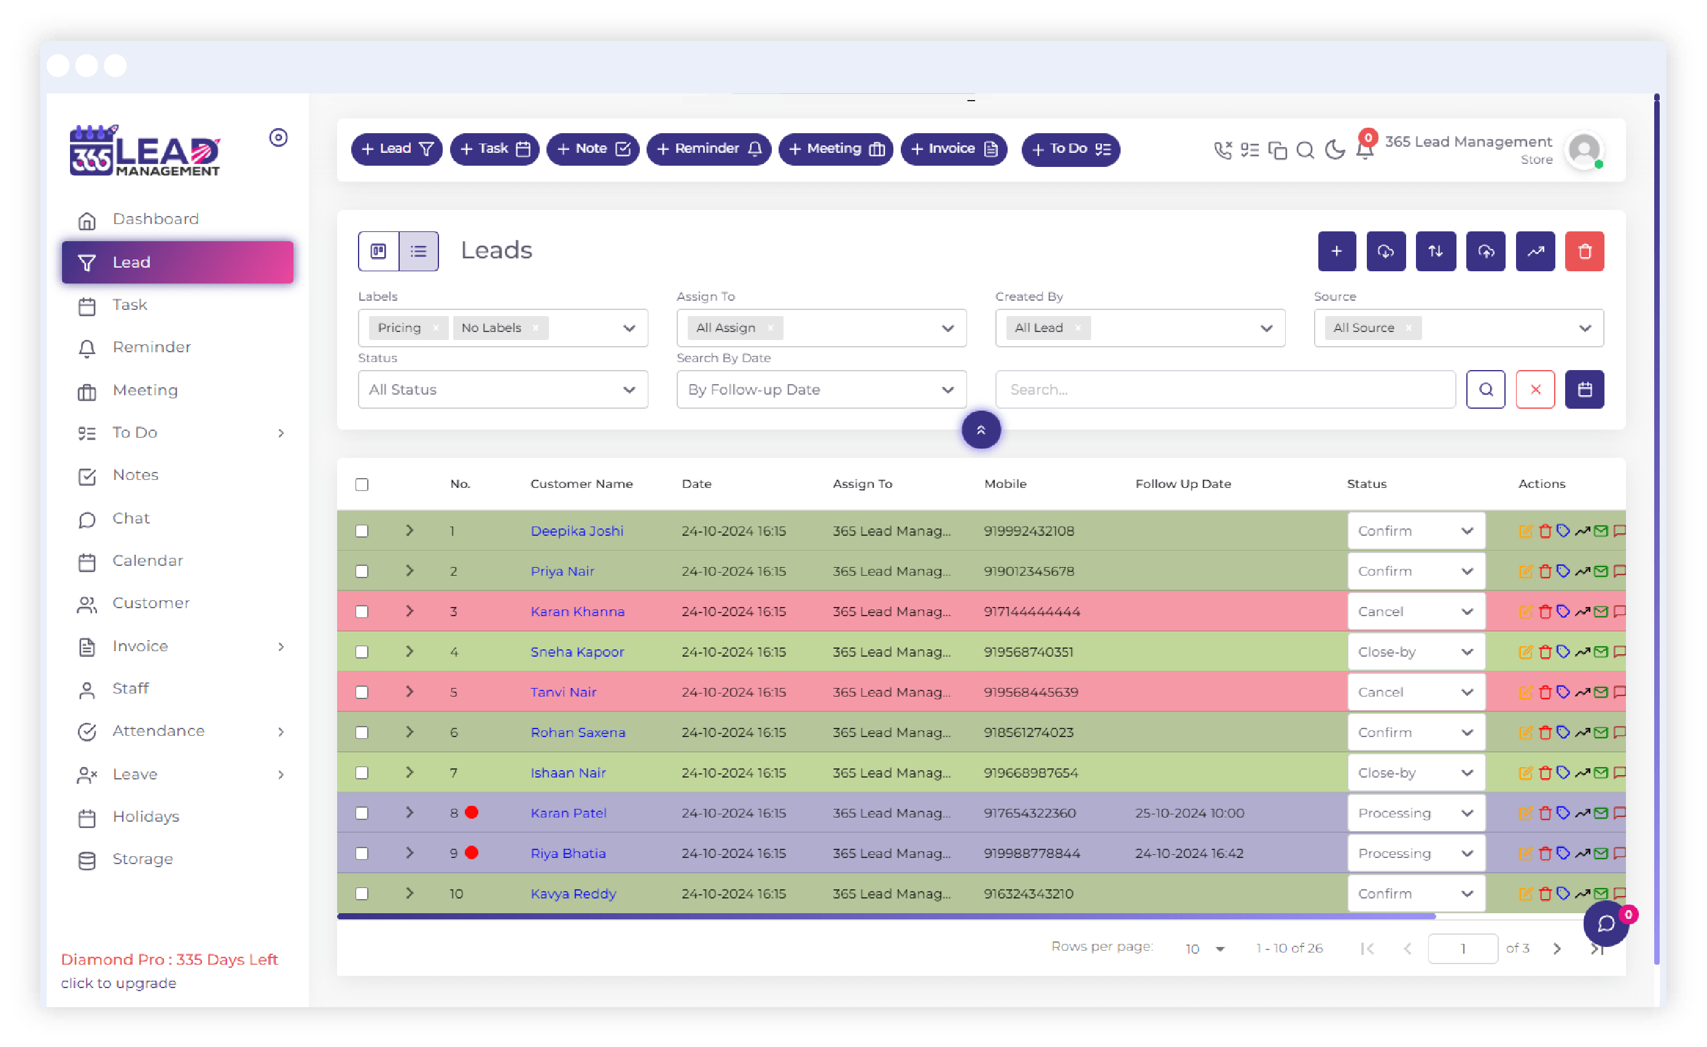Open the All Status dropdown

[x=503, y=389]
